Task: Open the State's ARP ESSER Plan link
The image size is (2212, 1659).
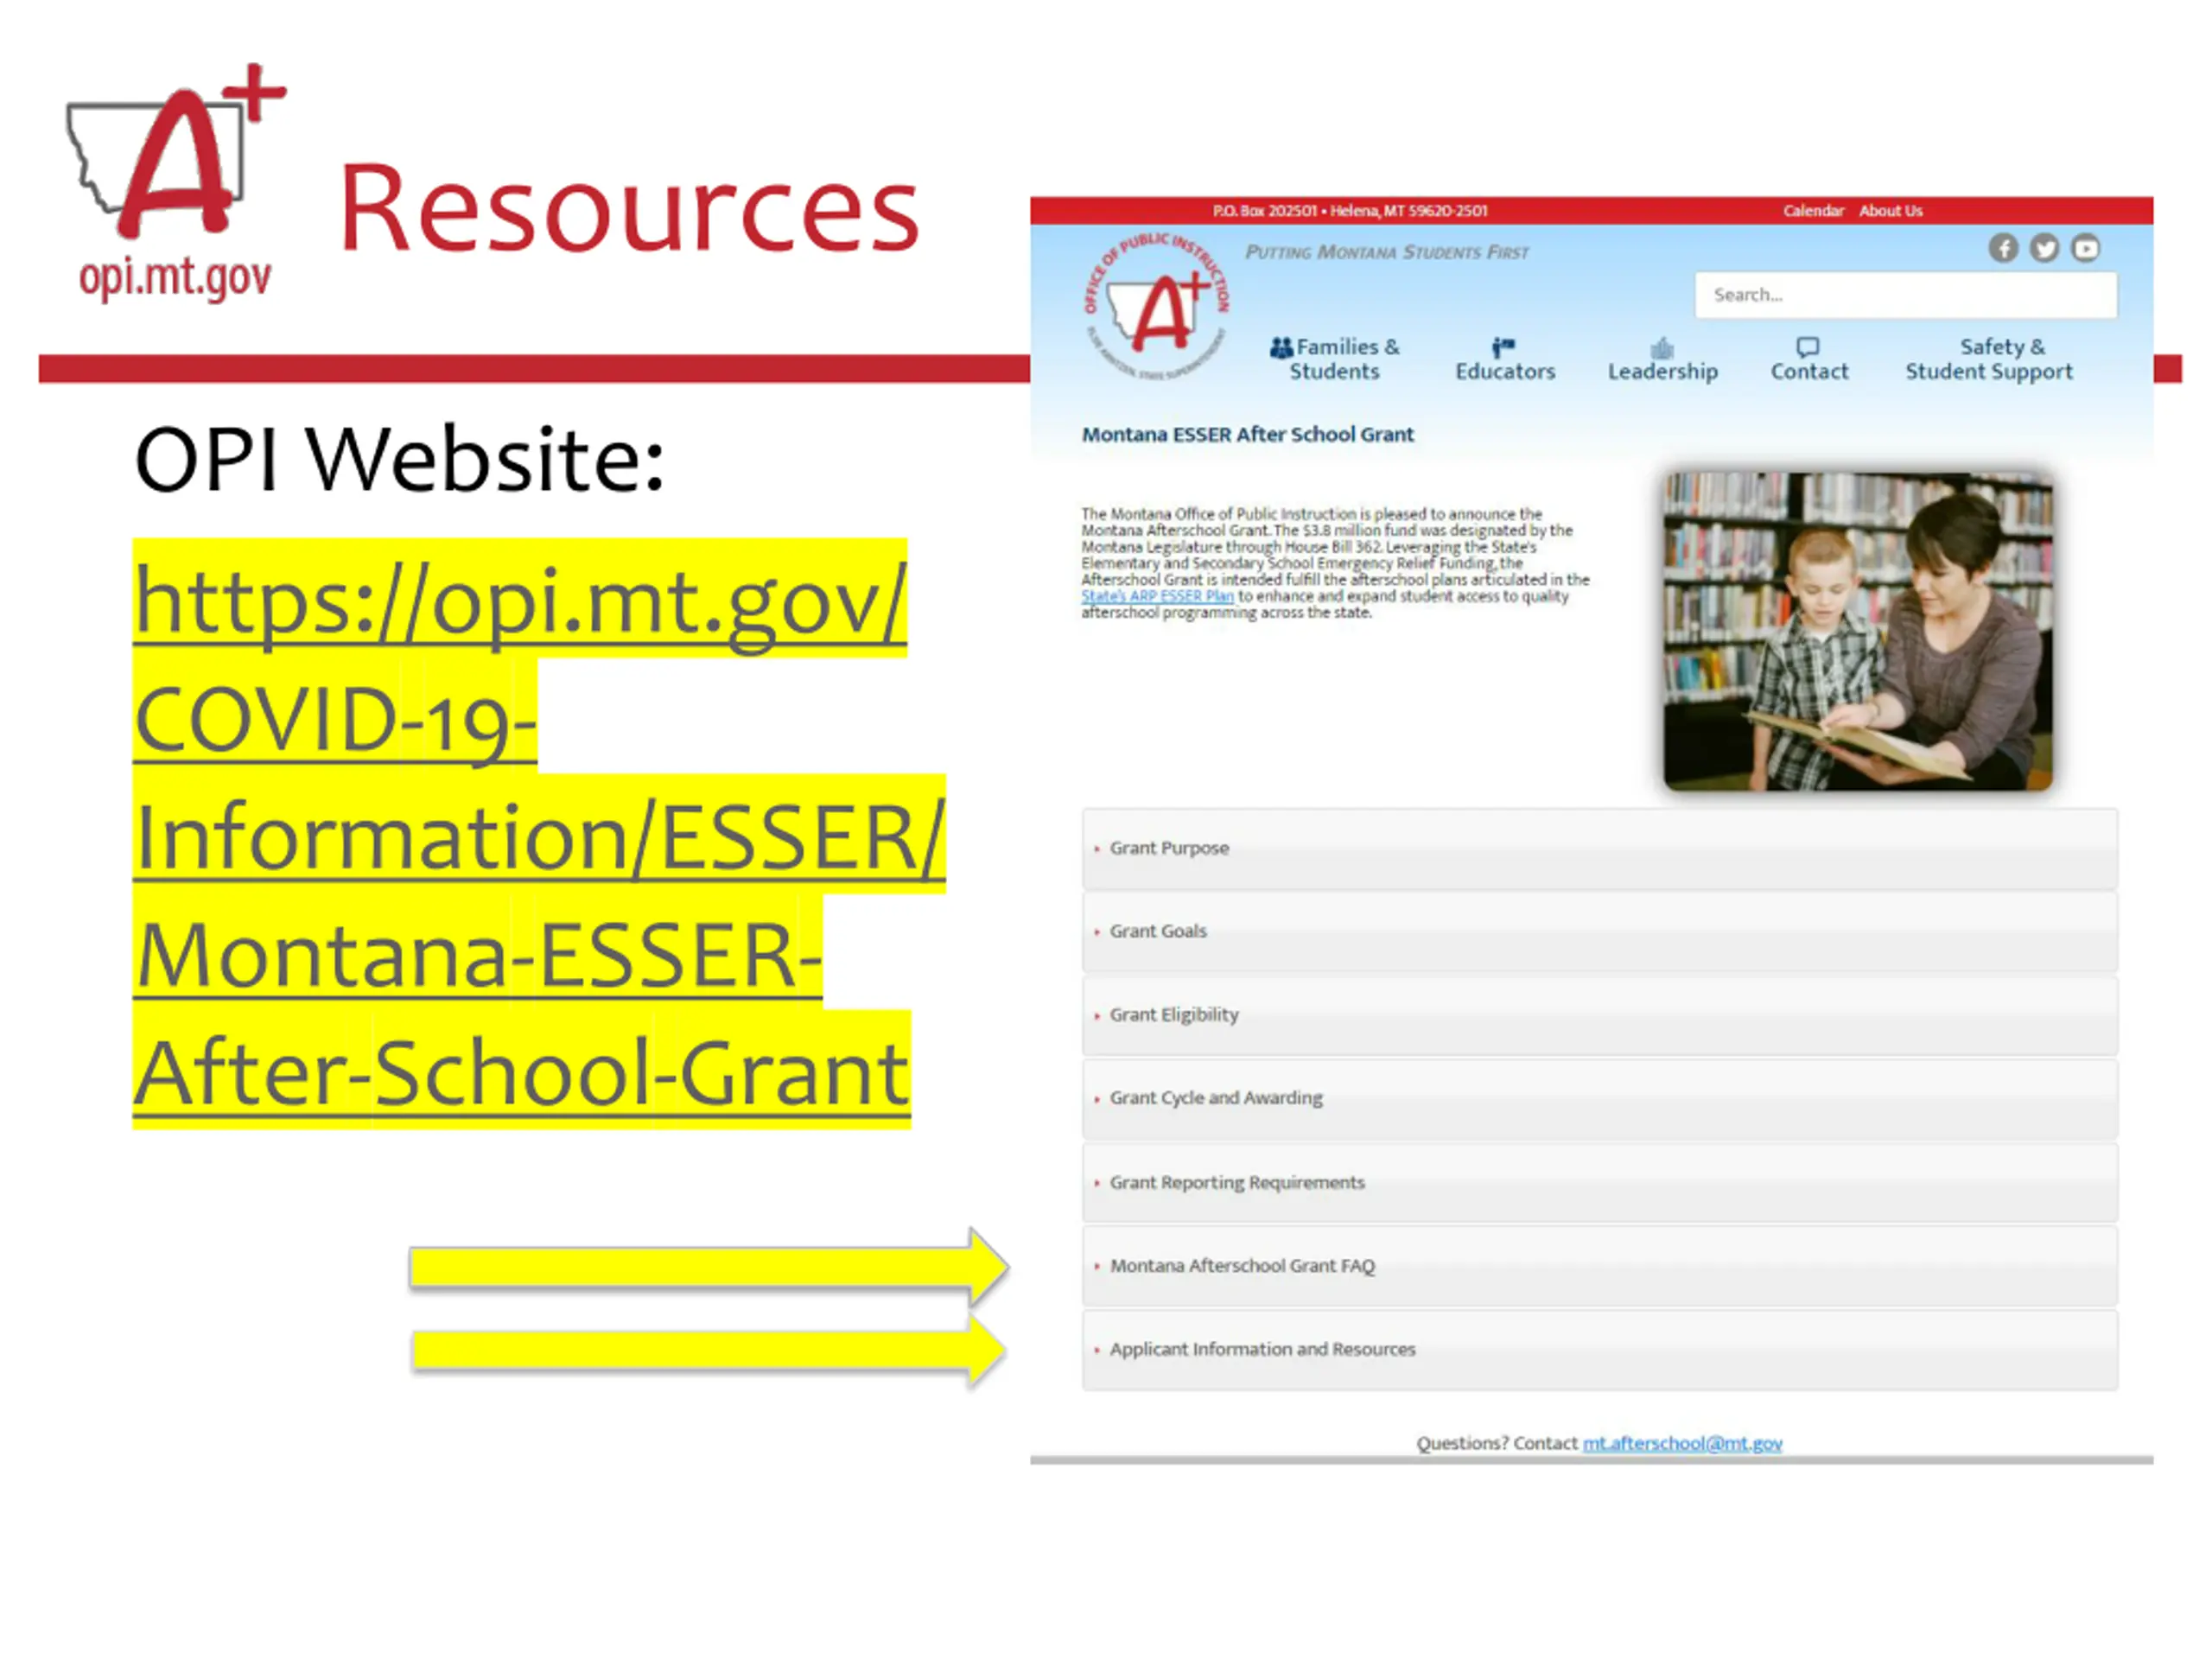Action: point(1157,596)
